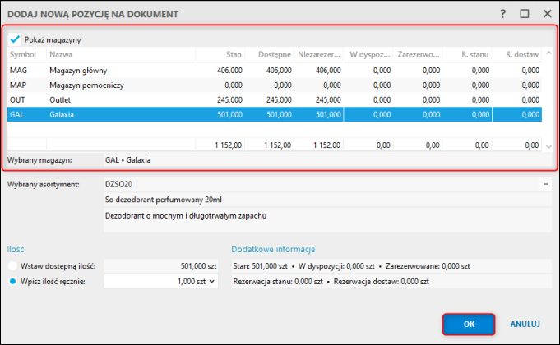Sort by the Dostępne column header
Image resolution: width=560 pixels, height=345 pixels.
[270, 54]
